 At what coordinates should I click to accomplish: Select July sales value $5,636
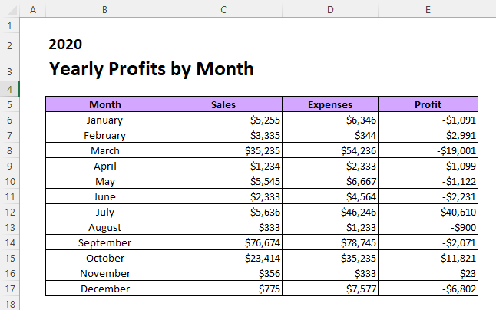(x=223, y=212)
